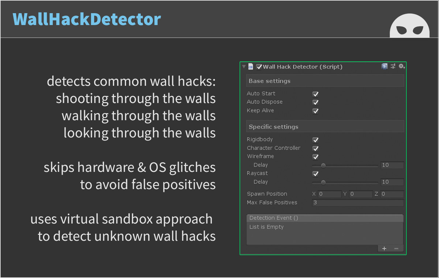
Task: Click the Detection Event () header
Action: point(325,218)
